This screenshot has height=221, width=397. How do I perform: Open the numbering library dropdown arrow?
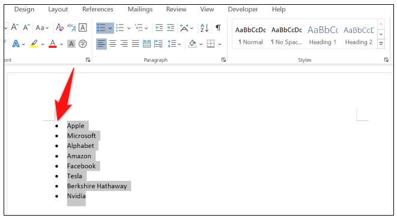[x=129, y=28]
